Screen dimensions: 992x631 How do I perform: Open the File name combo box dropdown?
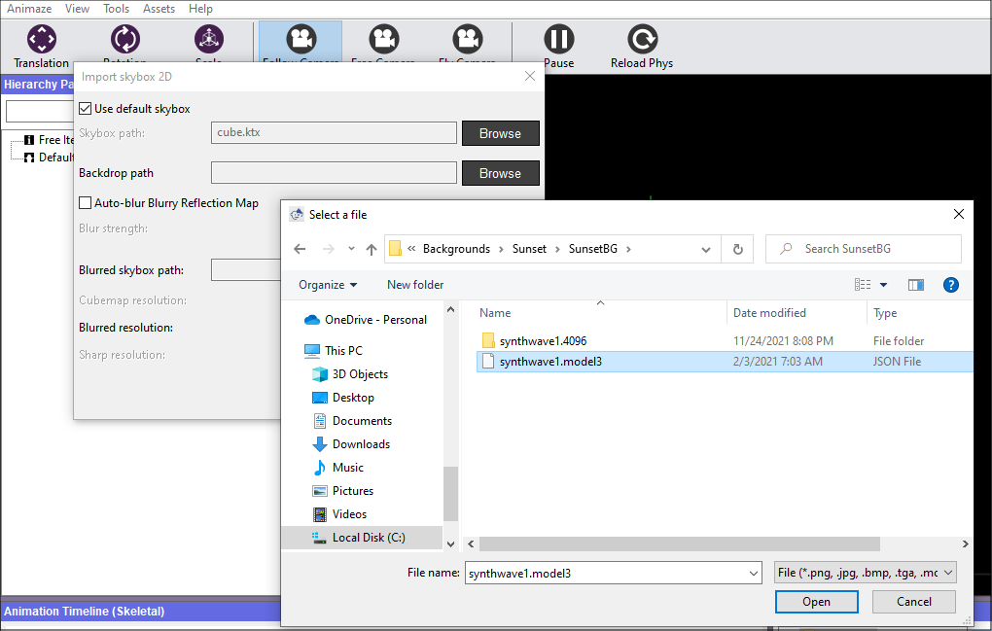753,574
